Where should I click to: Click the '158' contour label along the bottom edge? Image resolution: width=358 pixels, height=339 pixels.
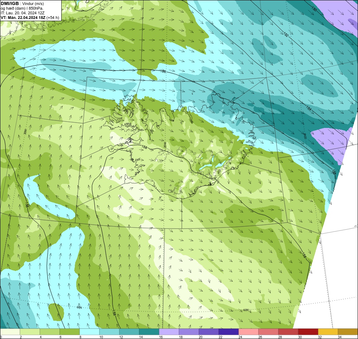point(115,313)
